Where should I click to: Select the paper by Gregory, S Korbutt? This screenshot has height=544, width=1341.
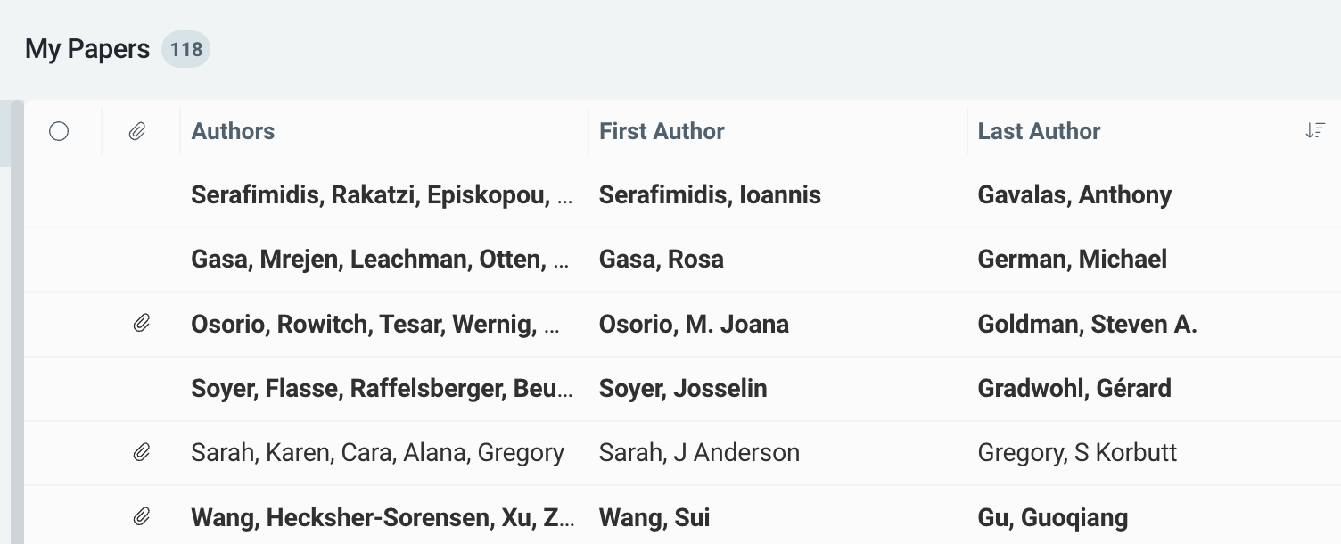1077,452
